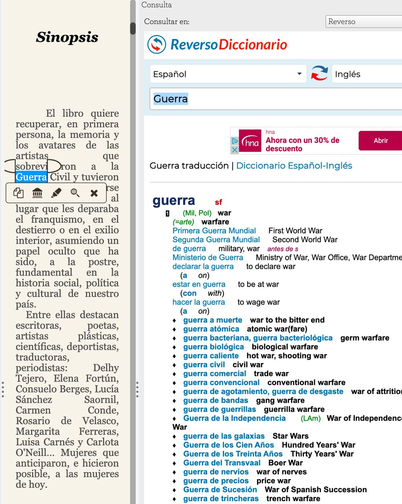Click the reader pane vertical scrollbar thumb
Screen dimensions: 402x504
click(x=133, y=29)
